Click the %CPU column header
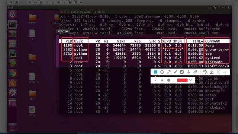Screen dimensions: 238x134 [x=167, y=41]
